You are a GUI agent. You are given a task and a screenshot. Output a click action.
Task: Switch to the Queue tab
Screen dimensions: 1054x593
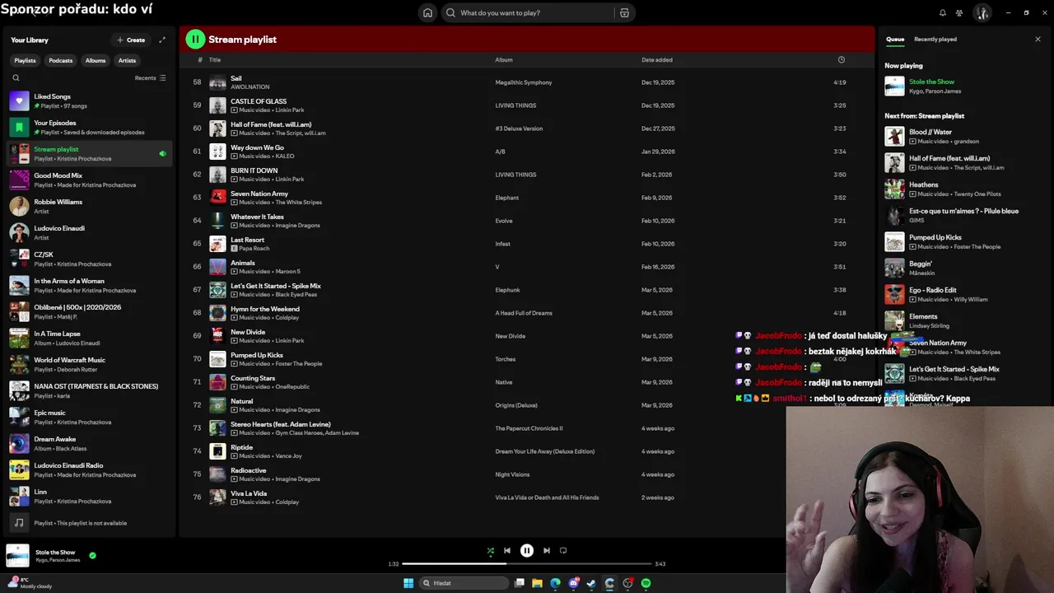895,39
